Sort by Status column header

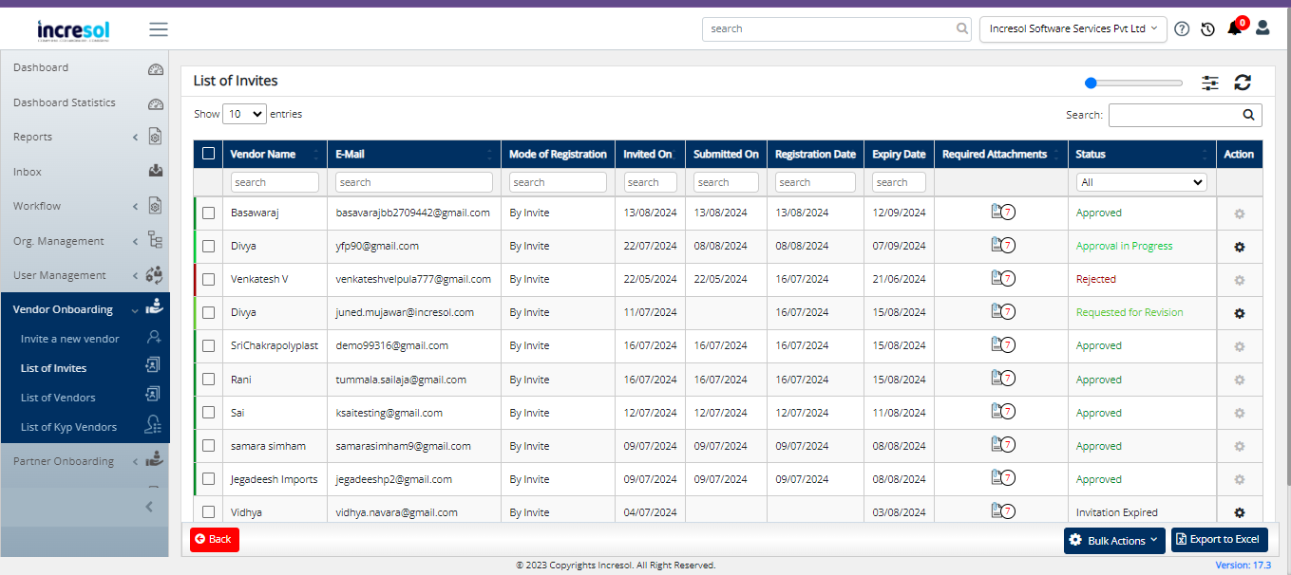point(1142,154)
